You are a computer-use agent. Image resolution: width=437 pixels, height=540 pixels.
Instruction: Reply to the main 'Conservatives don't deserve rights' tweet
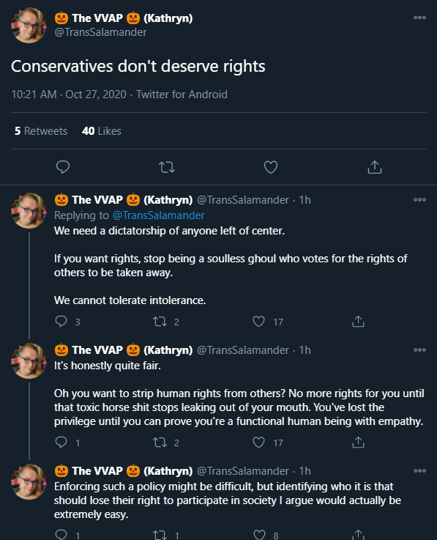point(63,167)
